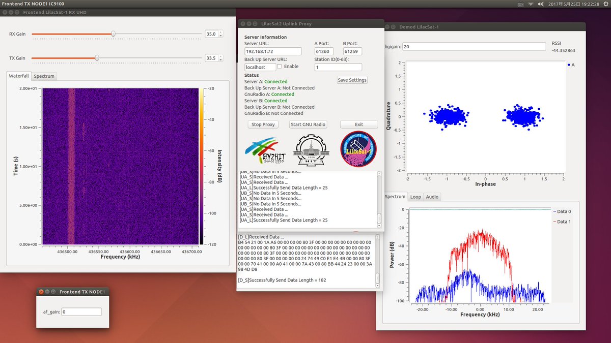Image resolution: width=611 pixels, height=343 pixels.
Task: Click the received data hex log scrollbar
Action: [378, 261]
